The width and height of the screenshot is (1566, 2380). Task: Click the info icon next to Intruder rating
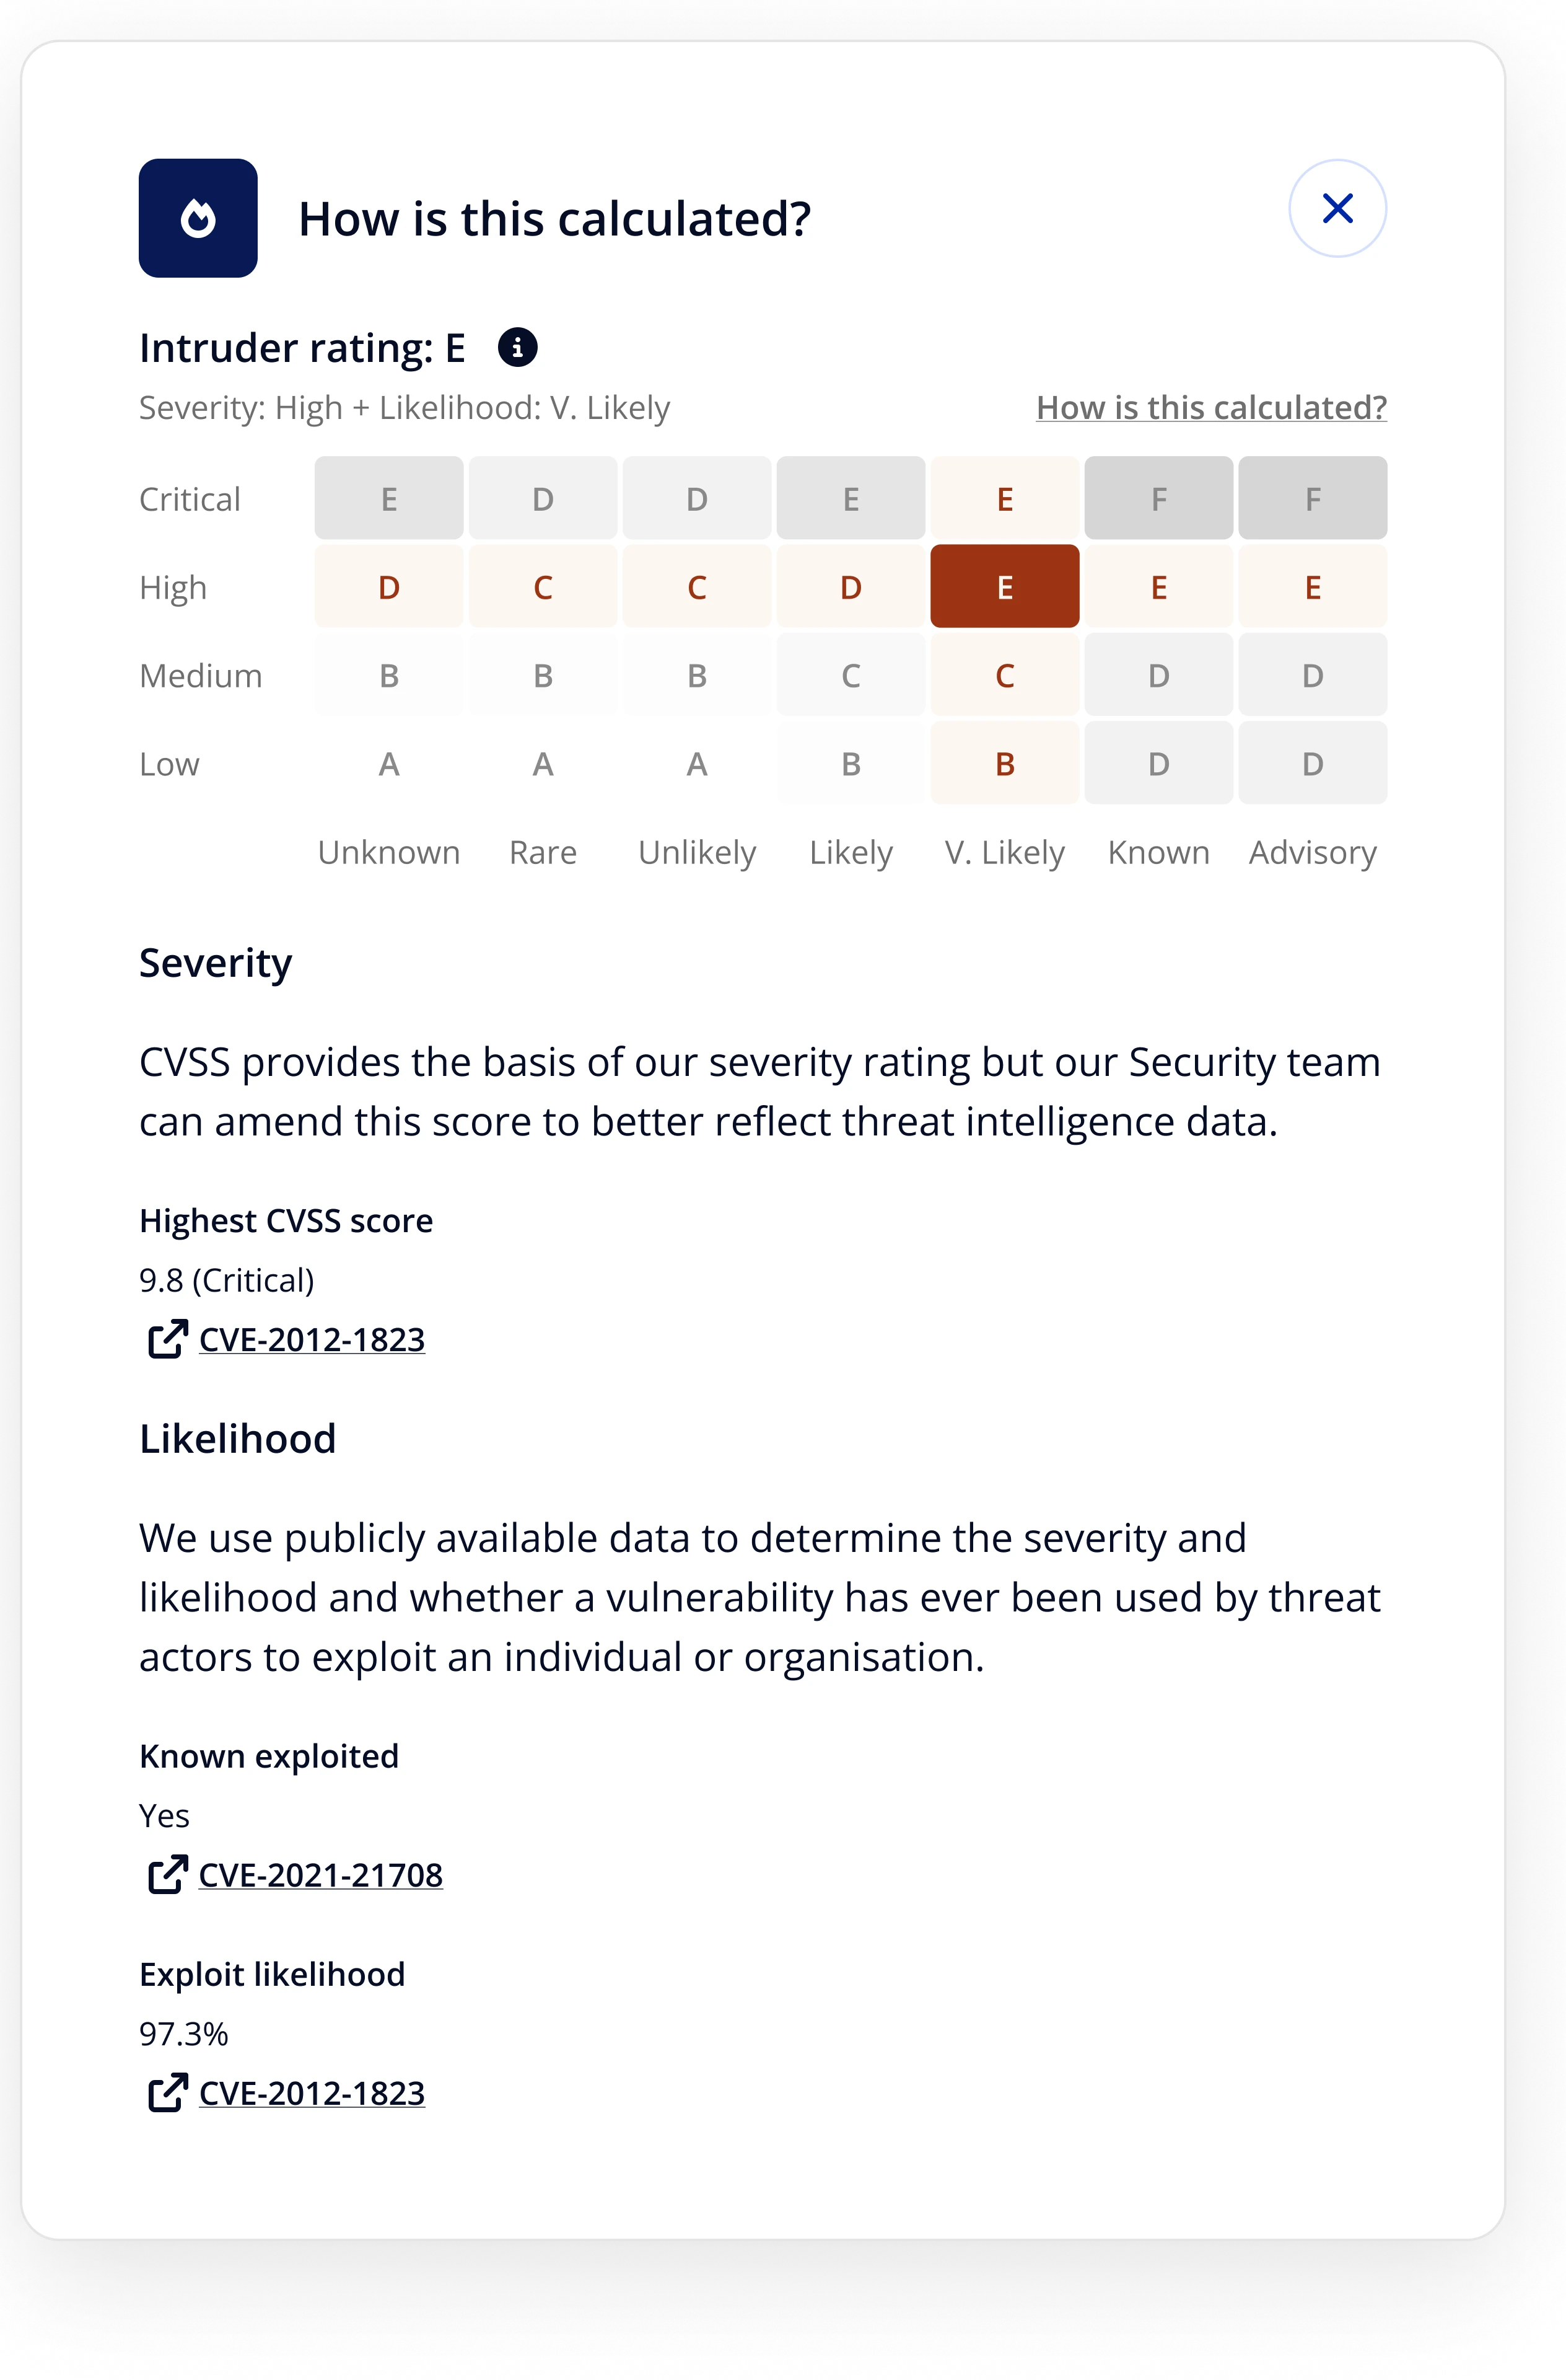click(518, 348)
